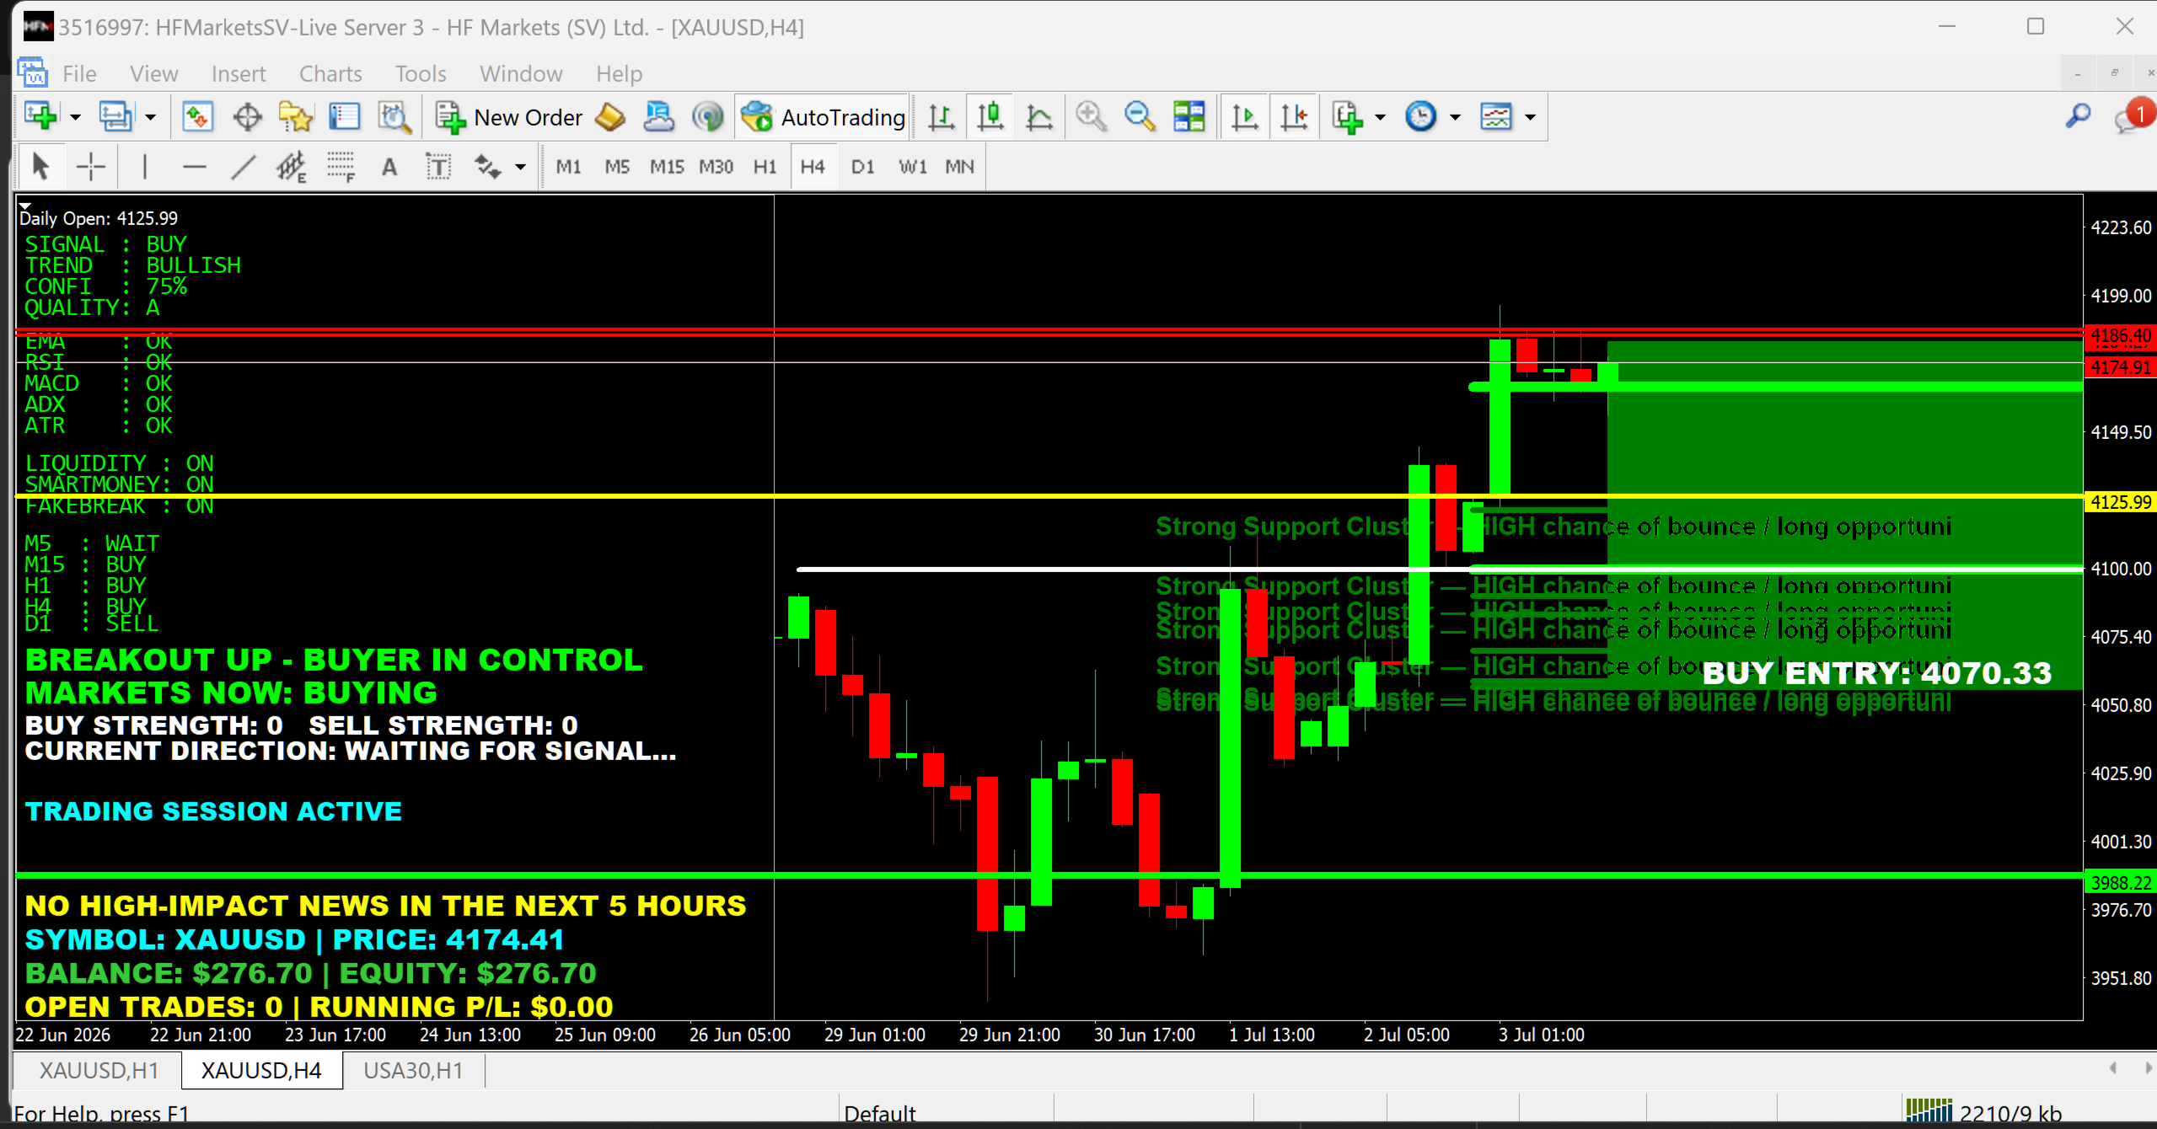Zoom out on the chart

coord(1140,116)
